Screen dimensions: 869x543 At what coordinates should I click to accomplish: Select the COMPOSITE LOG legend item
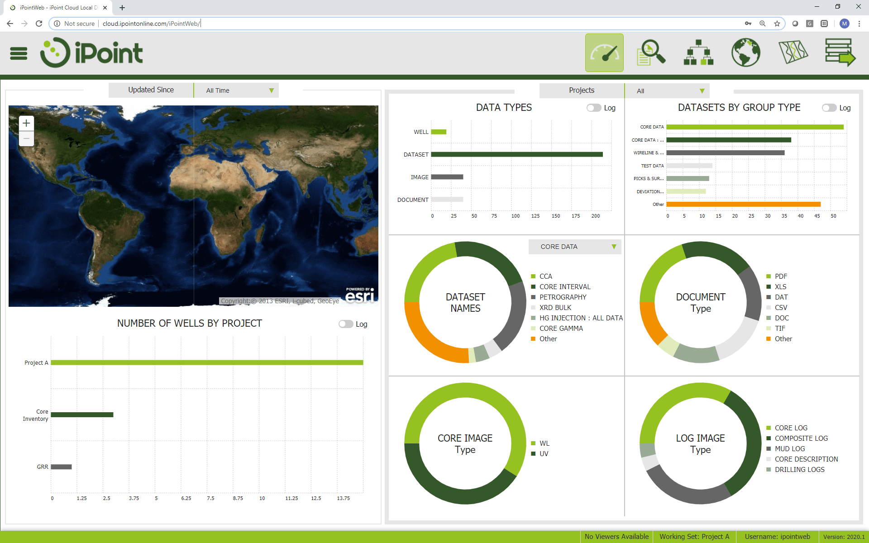click(x=797, y=438)
